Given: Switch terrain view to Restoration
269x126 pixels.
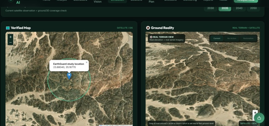Looking at the screenshot, I should click(248, 39).
